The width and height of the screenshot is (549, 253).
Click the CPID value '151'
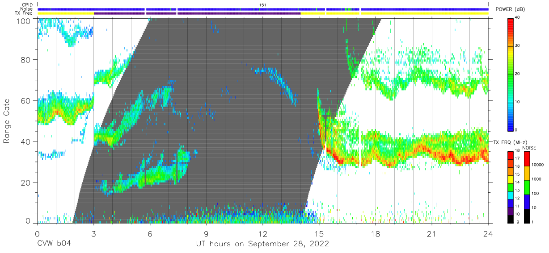pyautogui.click(x=263, y=5)
